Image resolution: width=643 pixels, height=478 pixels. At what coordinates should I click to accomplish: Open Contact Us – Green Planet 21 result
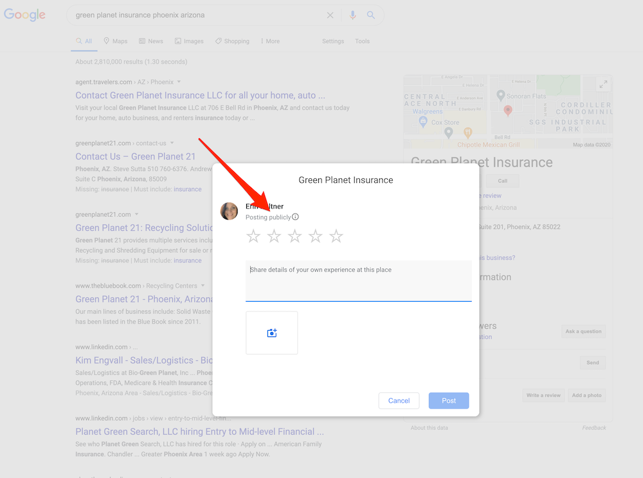tap(135, 156)
